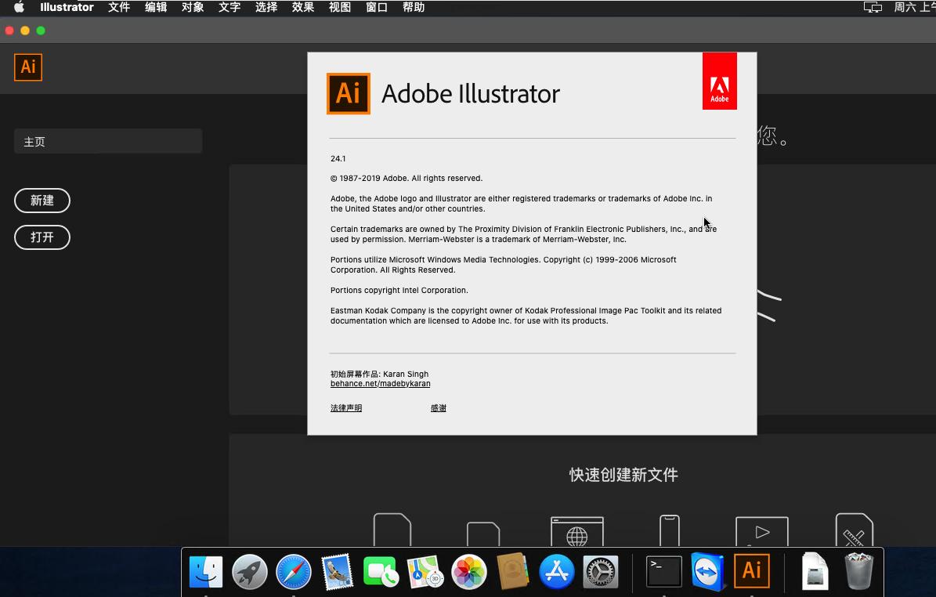
Task: Click the red close window button
Action: coord(9,31)
